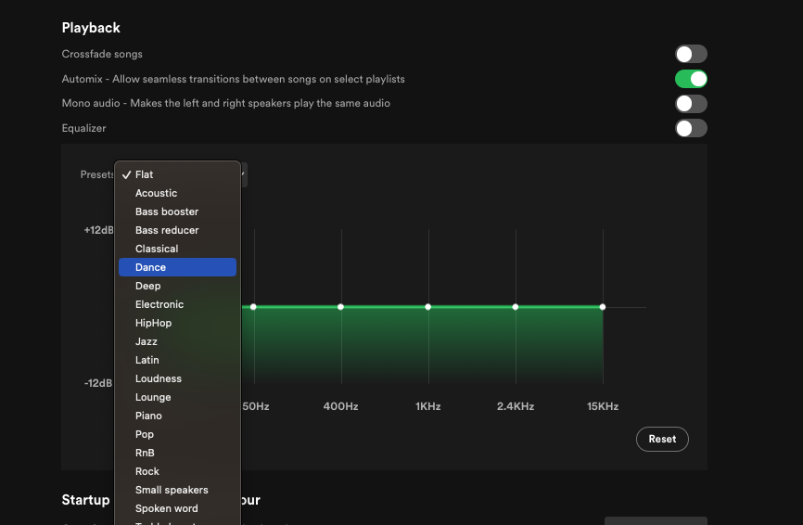Select the Bass reducer preset
The width and height of the screenshot is (803, 525).
tap(177, 230)
